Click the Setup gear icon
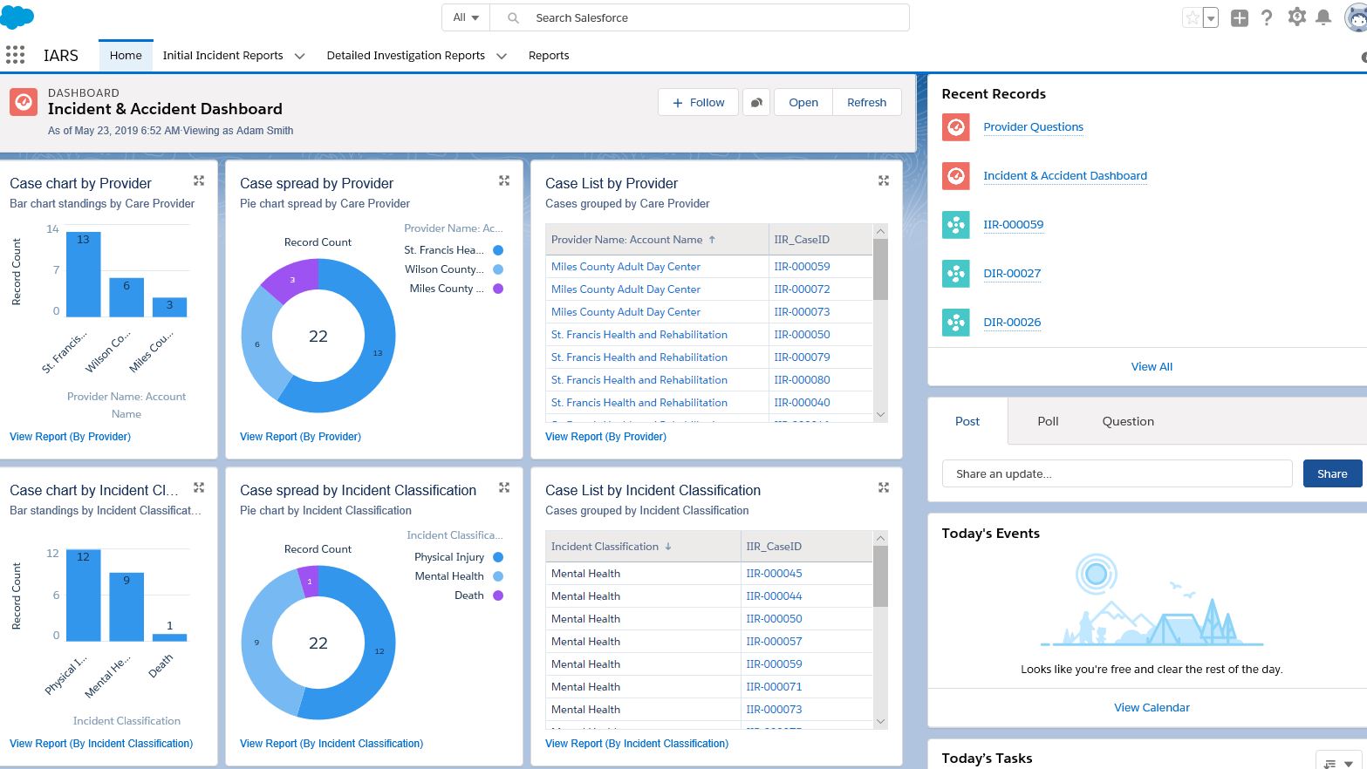 (x=1296, y=17)
